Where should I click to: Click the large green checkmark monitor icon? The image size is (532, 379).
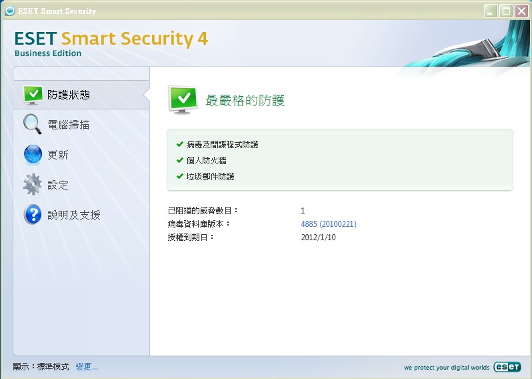click(183, 100)
